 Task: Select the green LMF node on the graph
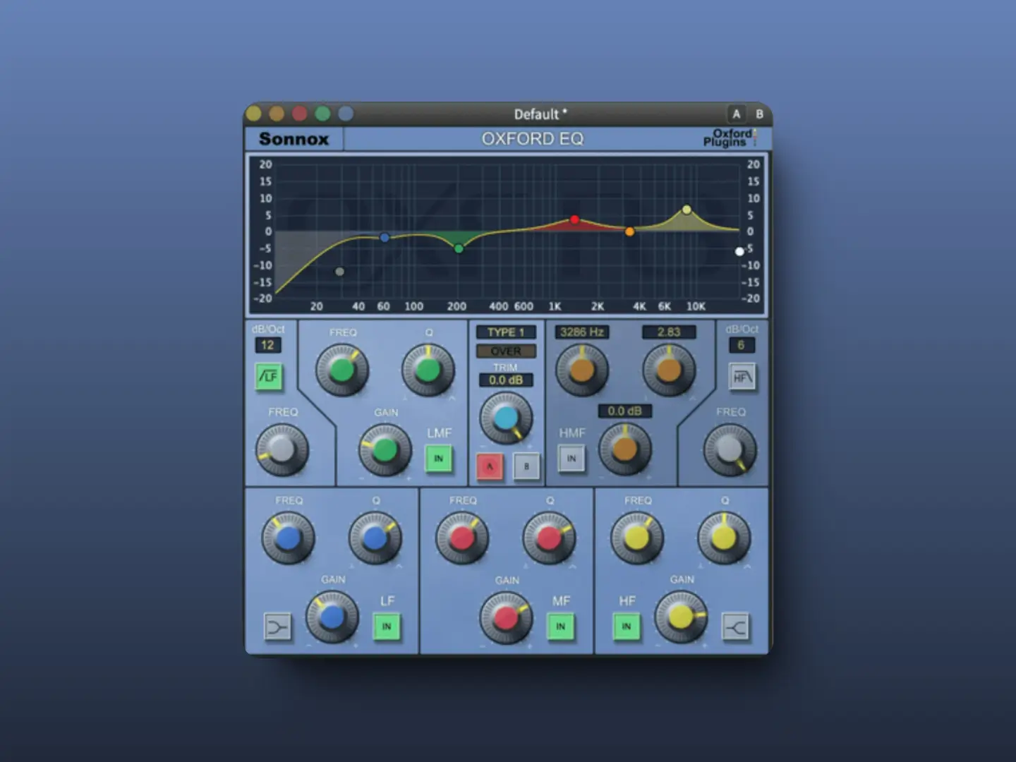click(459, 248)
